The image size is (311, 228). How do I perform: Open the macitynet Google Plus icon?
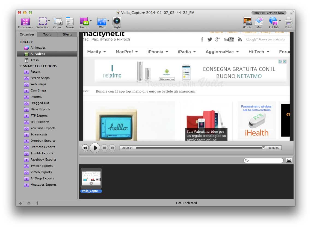pyautogui.click(x=218, y=39)
